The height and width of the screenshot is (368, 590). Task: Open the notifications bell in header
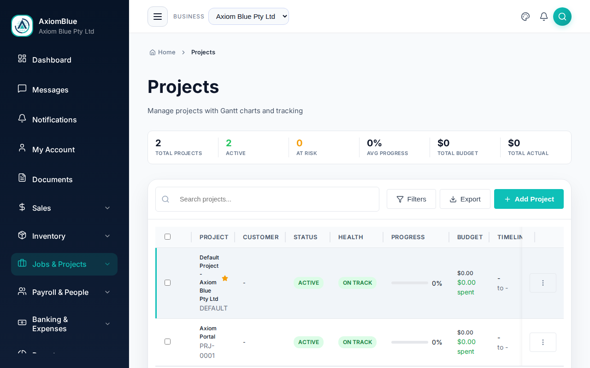tap(544, 17)
